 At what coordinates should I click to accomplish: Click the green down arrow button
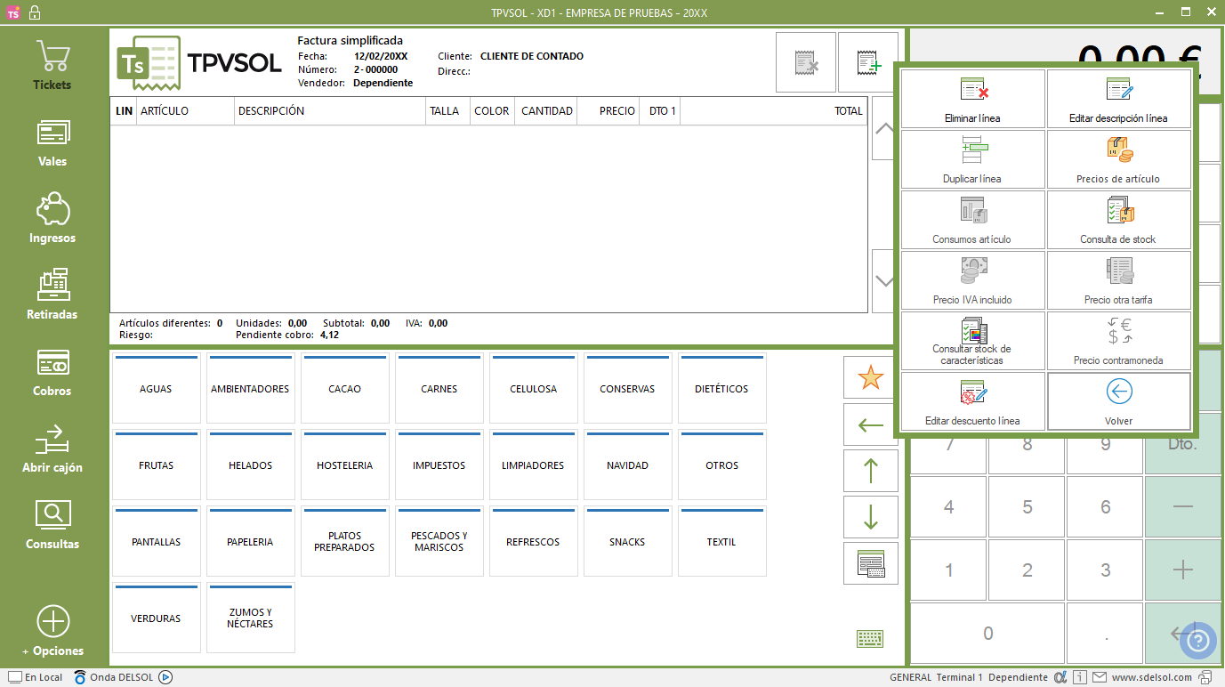pos(871,517)
